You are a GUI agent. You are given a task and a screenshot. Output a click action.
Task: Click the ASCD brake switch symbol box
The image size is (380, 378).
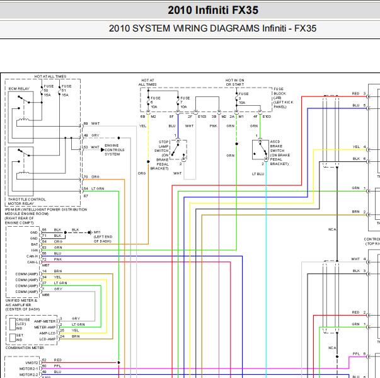260,150
